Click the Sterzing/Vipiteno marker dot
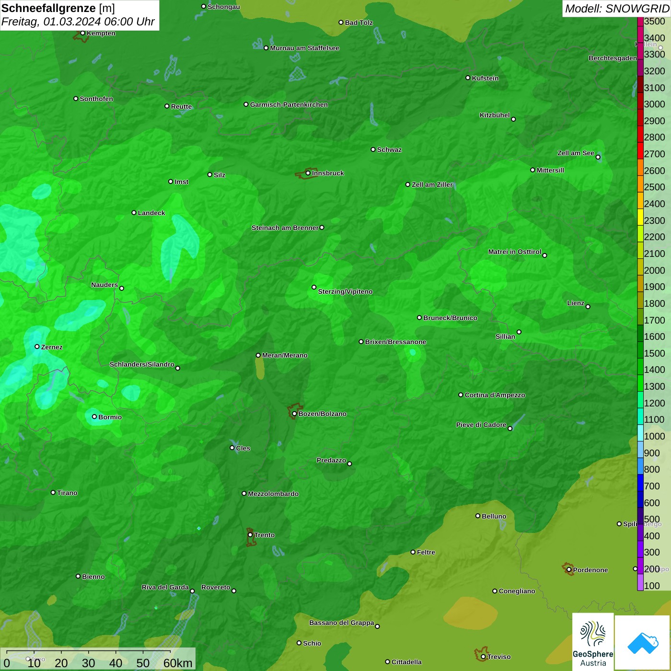671x671 pixels. click(314, 287)
